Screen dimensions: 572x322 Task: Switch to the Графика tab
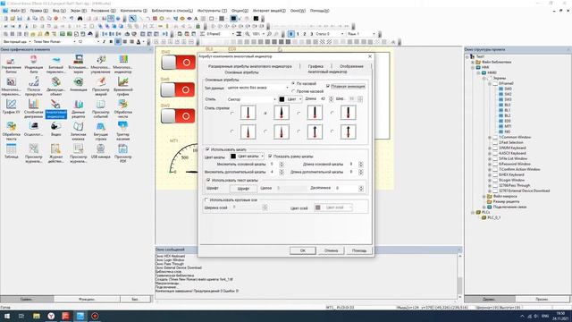coord(315,66)
